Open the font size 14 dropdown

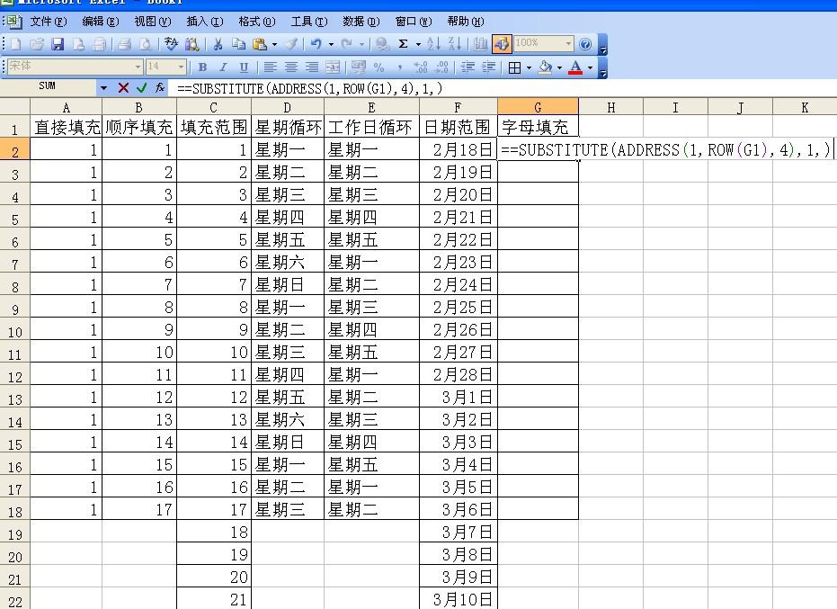181,67
